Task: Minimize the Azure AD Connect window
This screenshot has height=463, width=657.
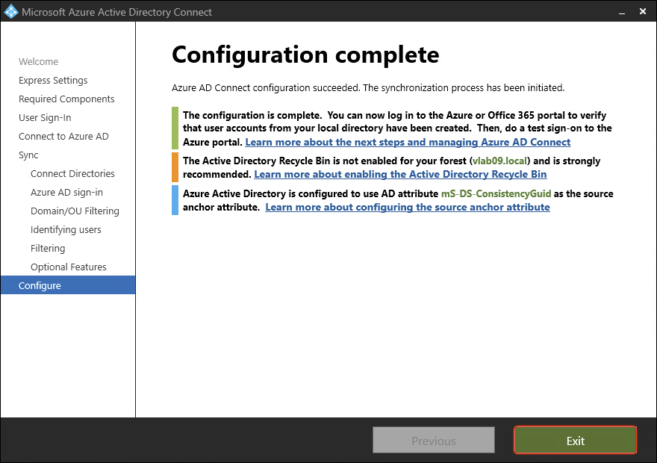Action: point(621,12)
